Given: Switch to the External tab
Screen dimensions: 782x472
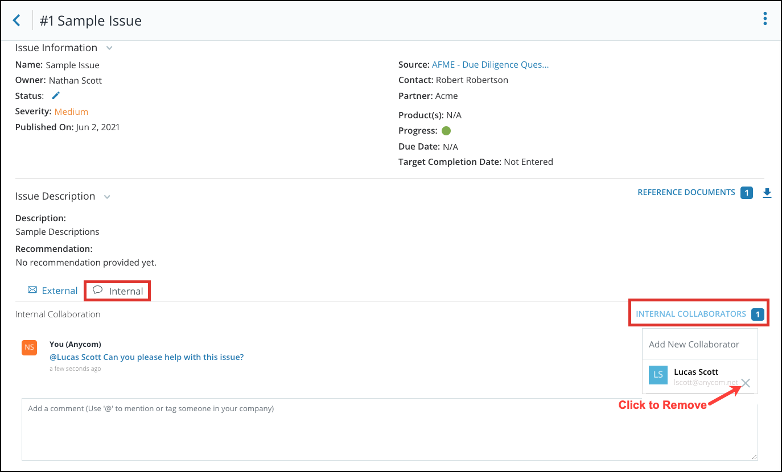Looking at the screenshot, I should click(52, 291).
